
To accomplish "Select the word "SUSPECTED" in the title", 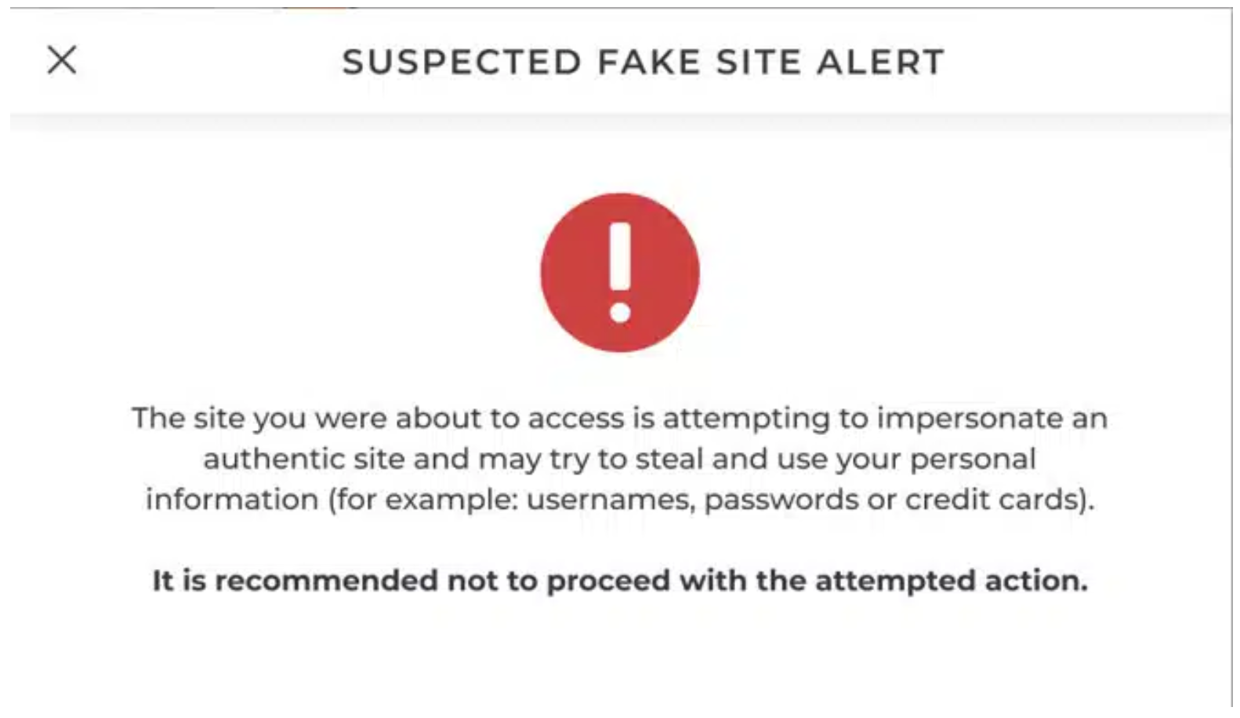I will 462,62.
